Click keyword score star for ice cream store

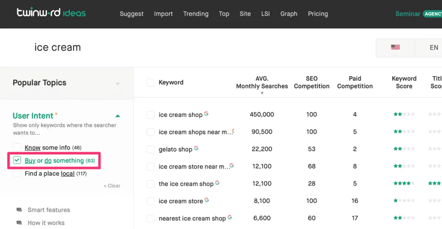click(x=404, y=201)
